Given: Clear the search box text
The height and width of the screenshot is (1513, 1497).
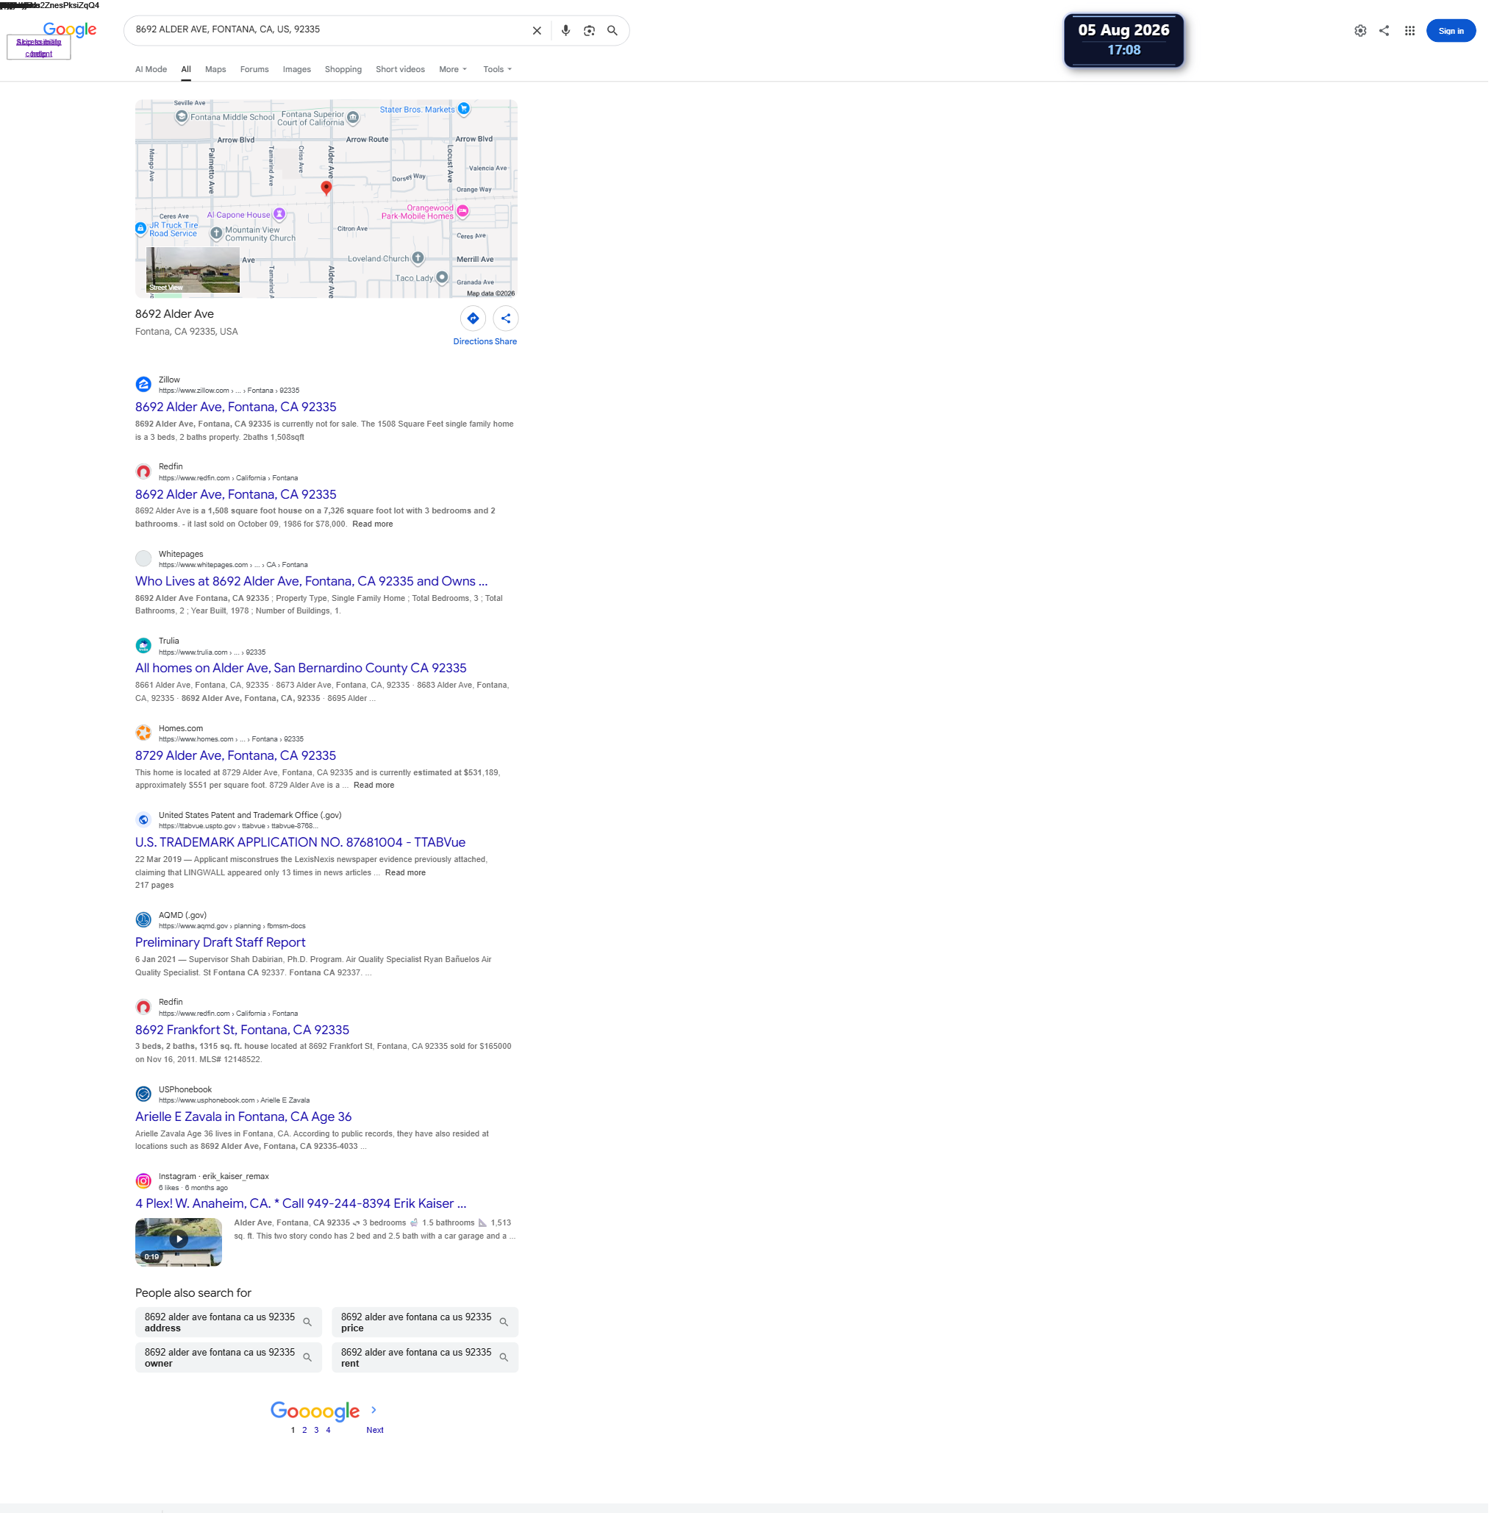Looking at the screenshot, I should pos(537,31).
